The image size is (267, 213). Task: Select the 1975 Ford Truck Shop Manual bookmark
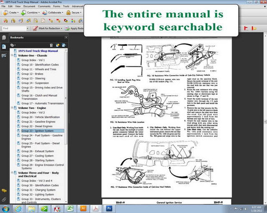38,51
